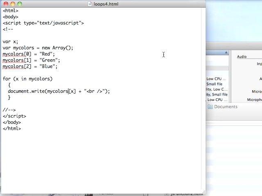Minimize the loops4.html window
The width and height of the screenshot is (262, 196).
[13, 4]
